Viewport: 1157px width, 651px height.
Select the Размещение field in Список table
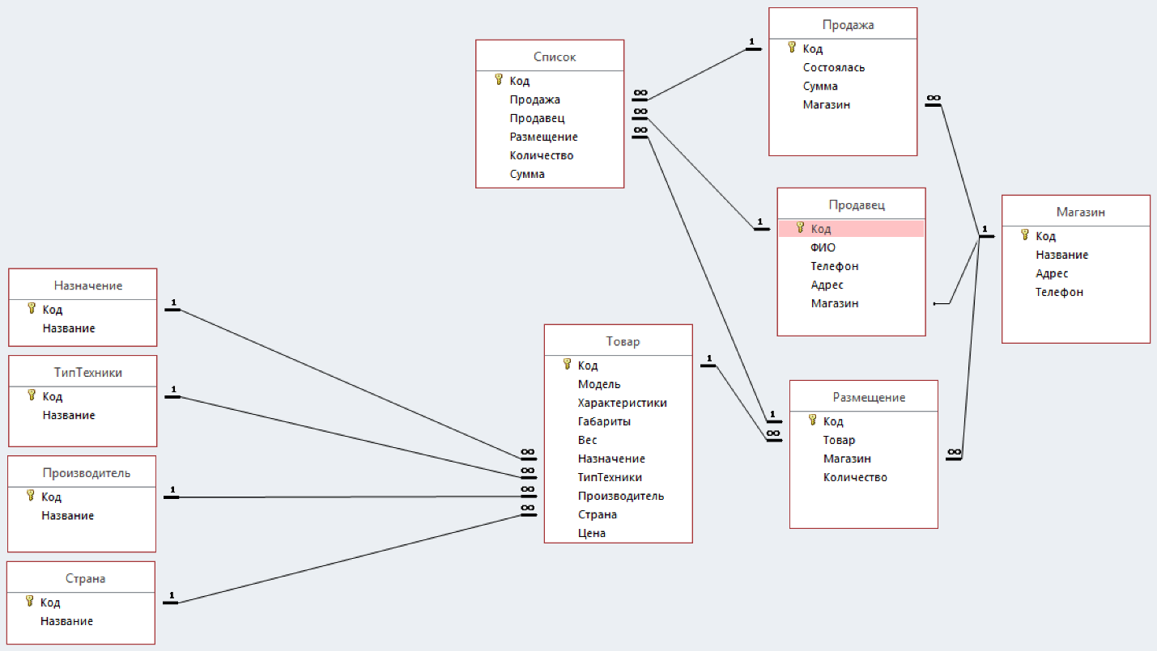(550, 137)
